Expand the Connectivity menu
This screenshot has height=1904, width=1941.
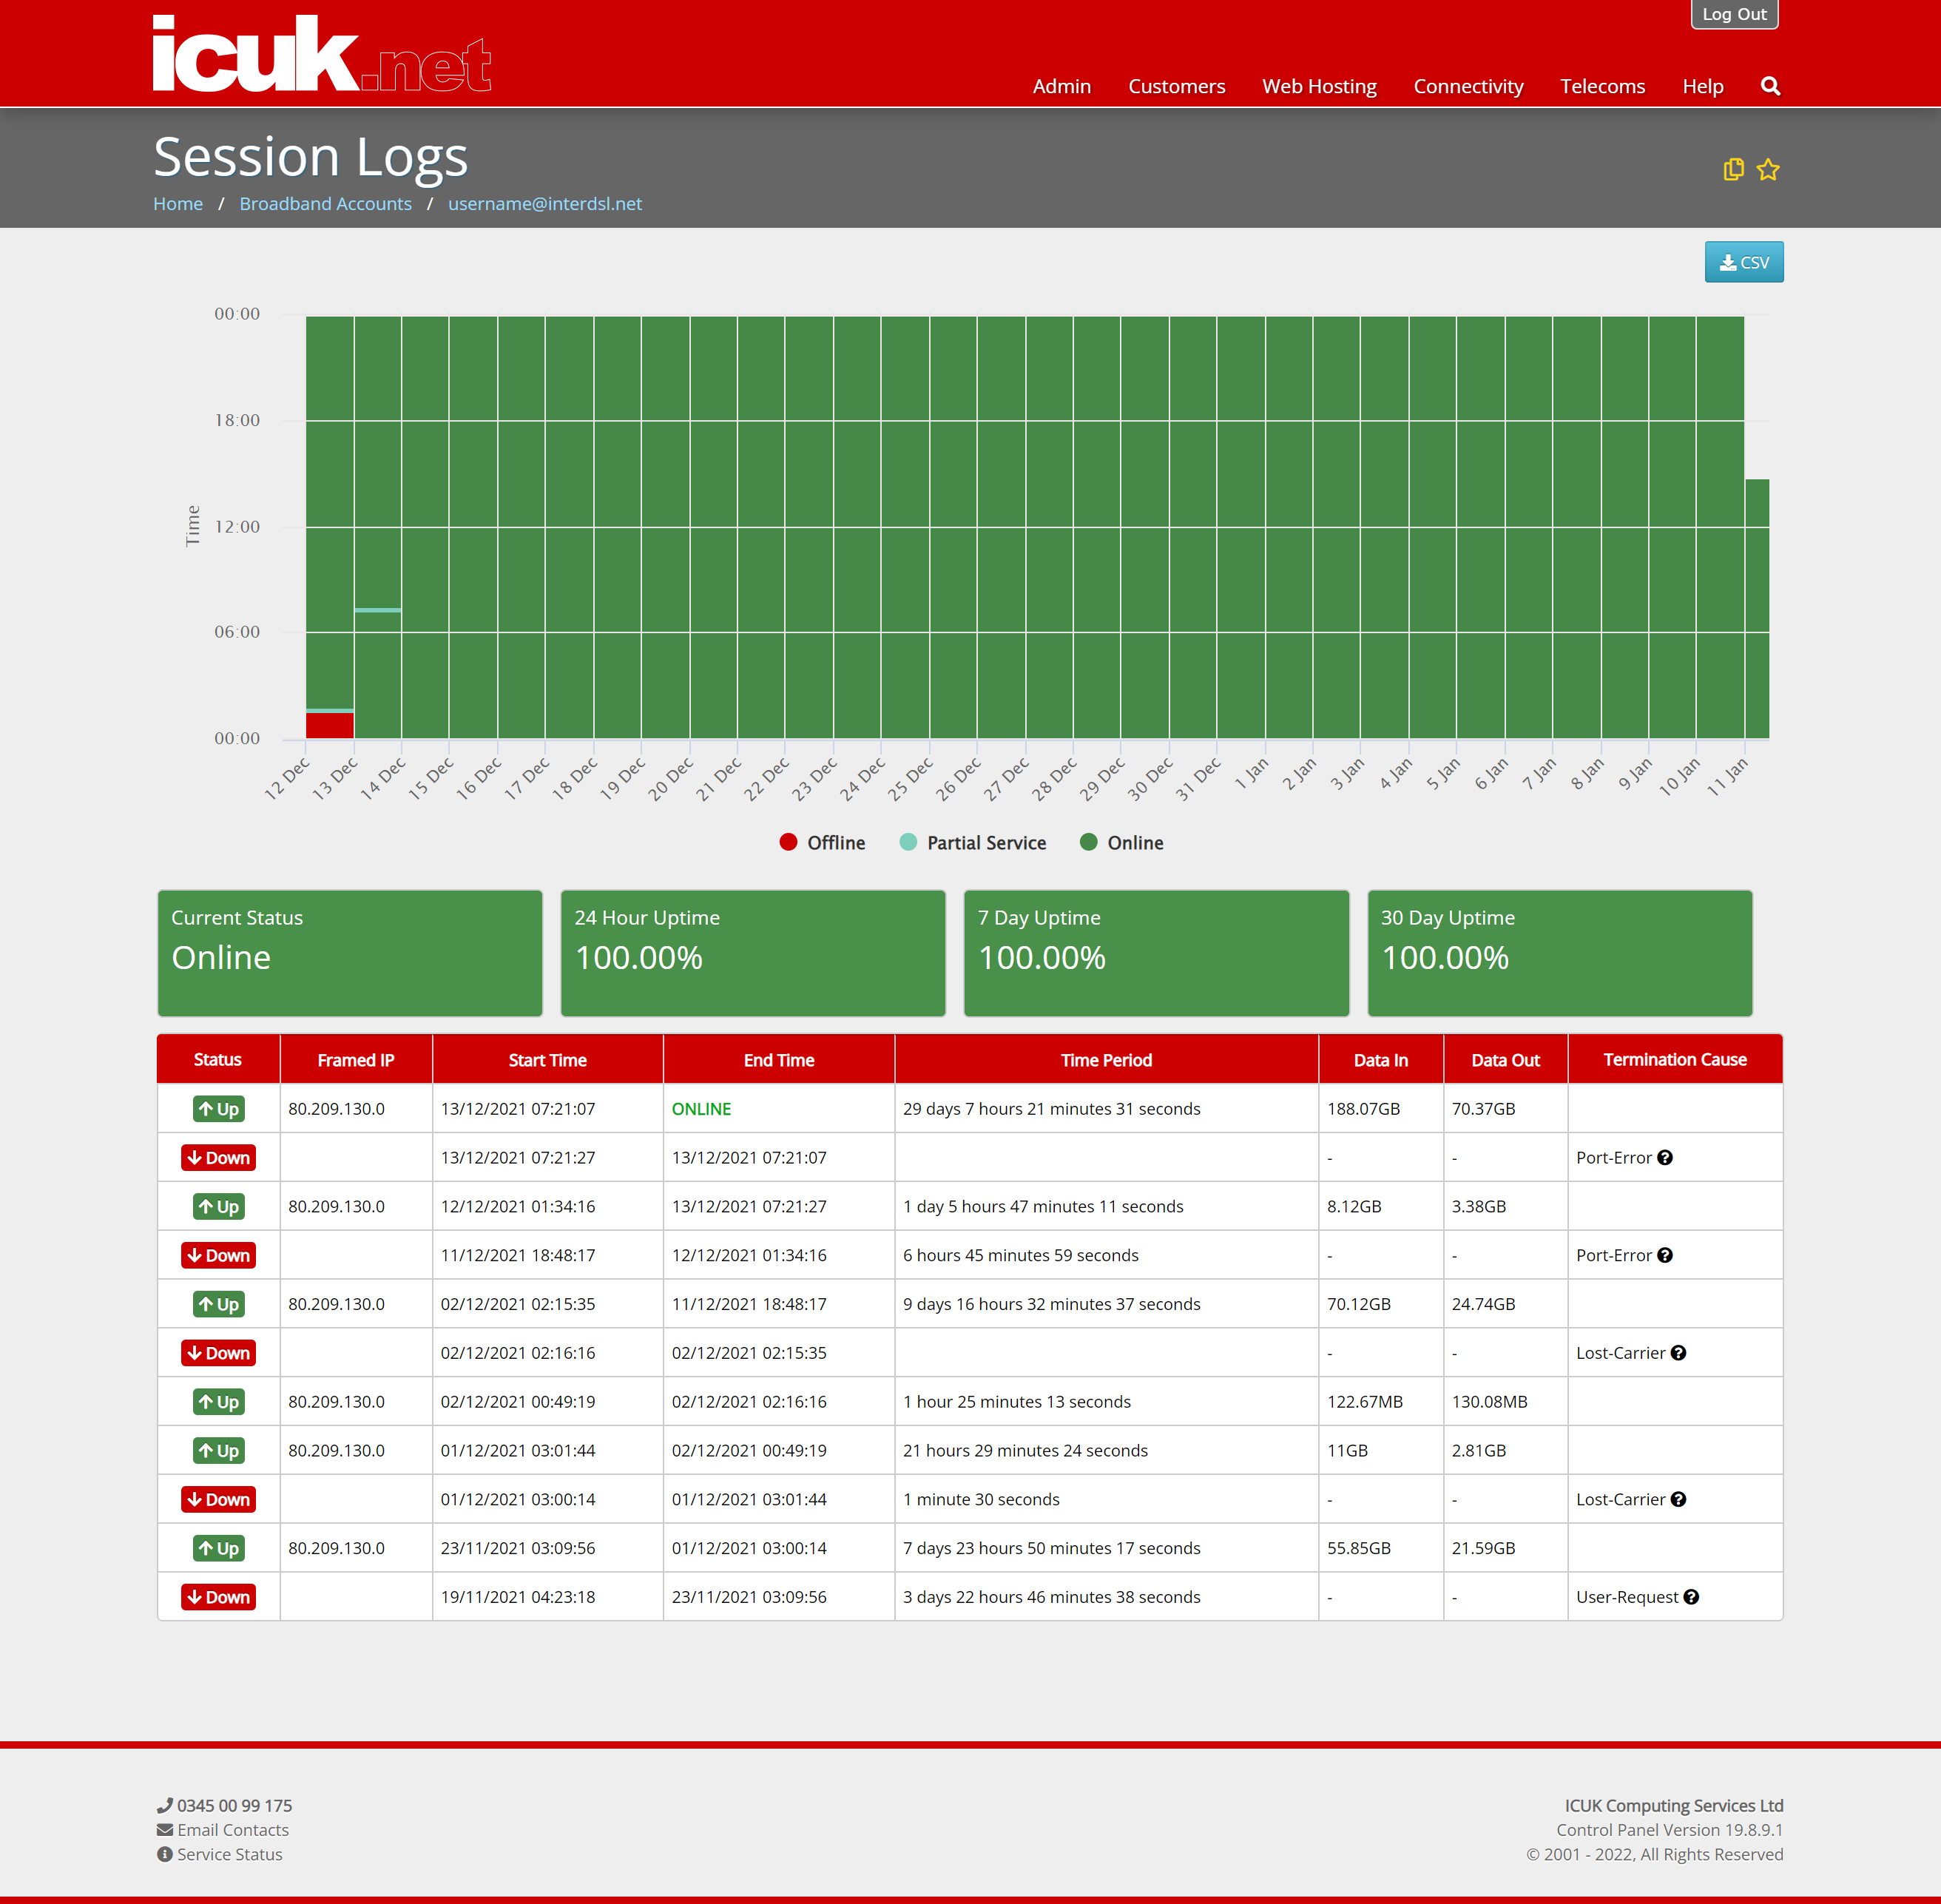pyautogui.click(x=1468, y=86)
